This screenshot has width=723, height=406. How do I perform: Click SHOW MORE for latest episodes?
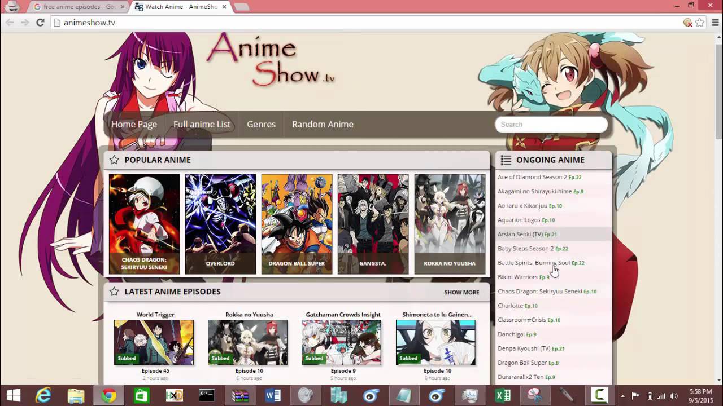tap(461, 292)
